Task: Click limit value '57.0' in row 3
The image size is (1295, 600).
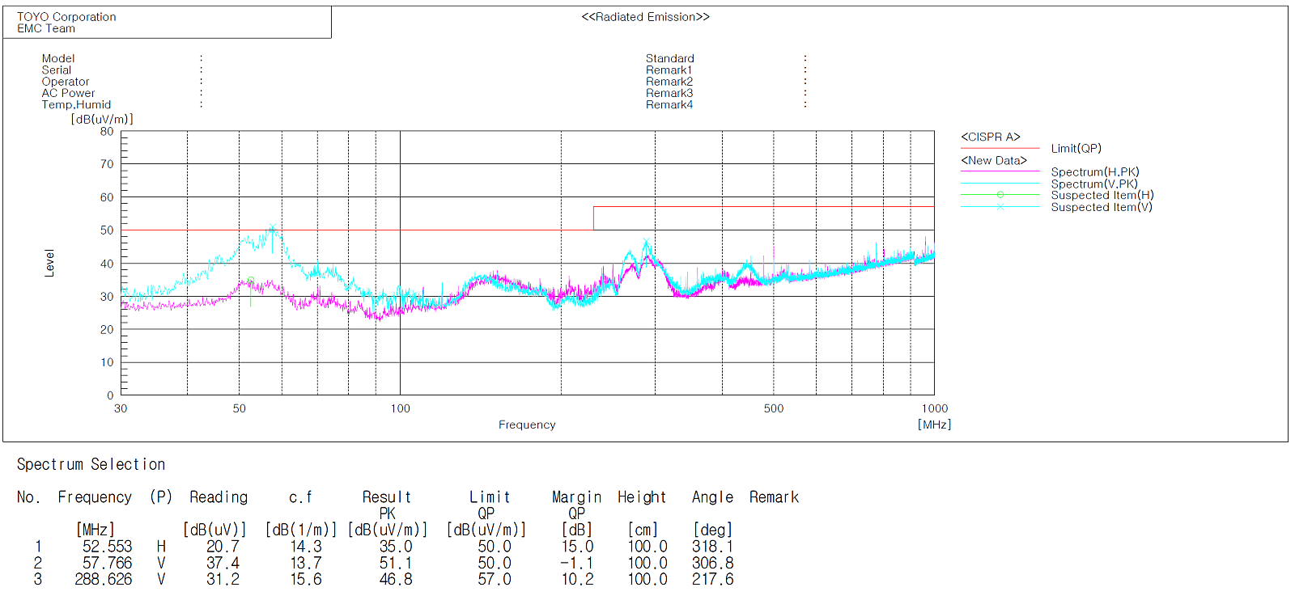Action: tap(495, 579)
